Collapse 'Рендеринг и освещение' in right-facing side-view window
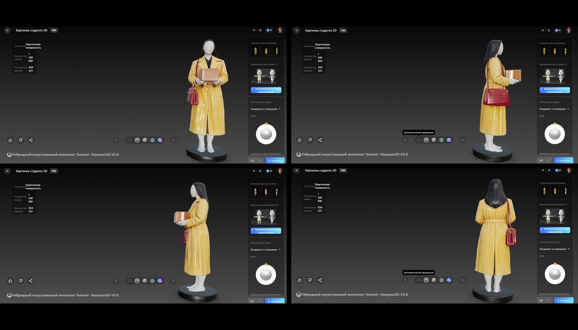The width and height of the screenshot is (578, 330). coord(555,109)
